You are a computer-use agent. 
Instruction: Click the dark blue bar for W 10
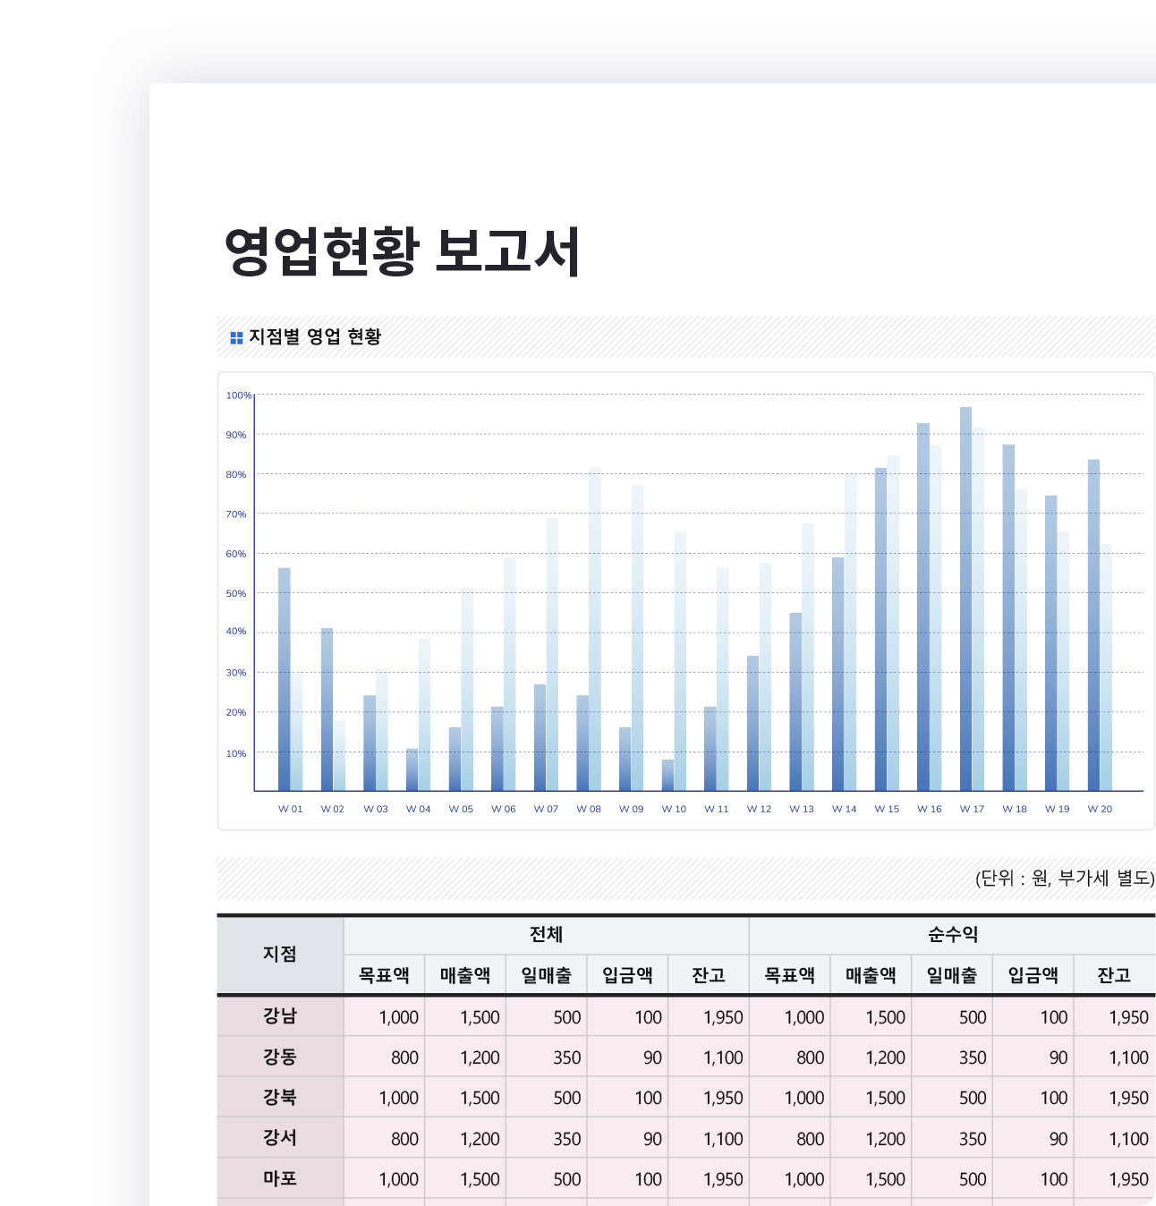tap(667, 776)
